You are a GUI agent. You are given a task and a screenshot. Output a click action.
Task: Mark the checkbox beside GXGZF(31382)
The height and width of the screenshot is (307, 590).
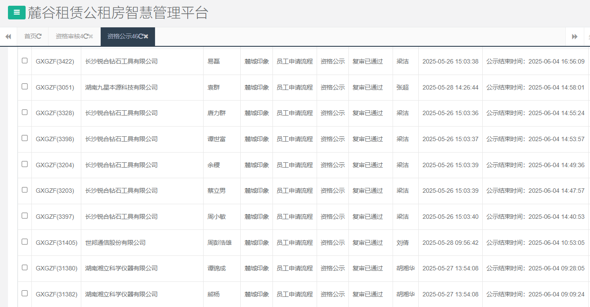[x=25, y=294]
